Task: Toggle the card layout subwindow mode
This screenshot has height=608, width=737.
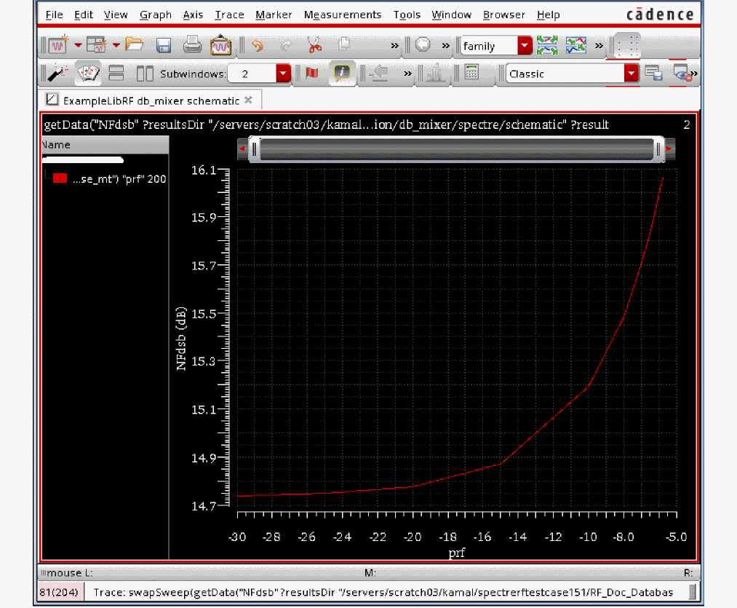Action: (89, 74)
